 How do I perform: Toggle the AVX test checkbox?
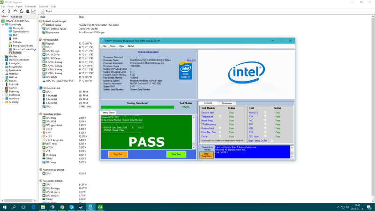(x=265, y=116)
